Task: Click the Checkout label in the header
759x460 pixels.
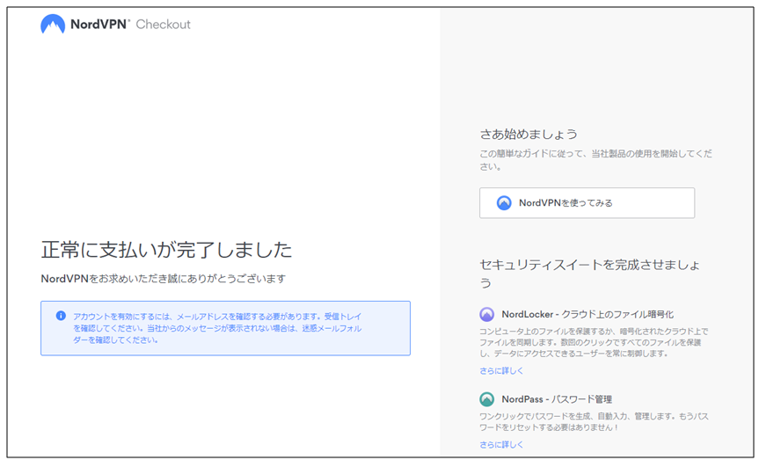Action: pyautogui.click(x=163, y=25)
